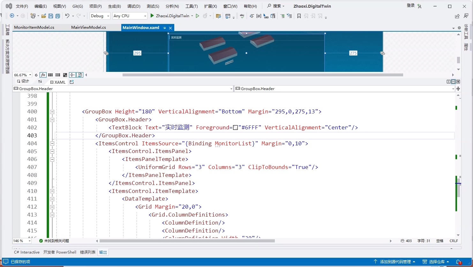The height and width of the screenshot is (267, 473).
Task: Start debugging Zaoxi.DigitalTwin with green play button
Action: click(152, 16)
